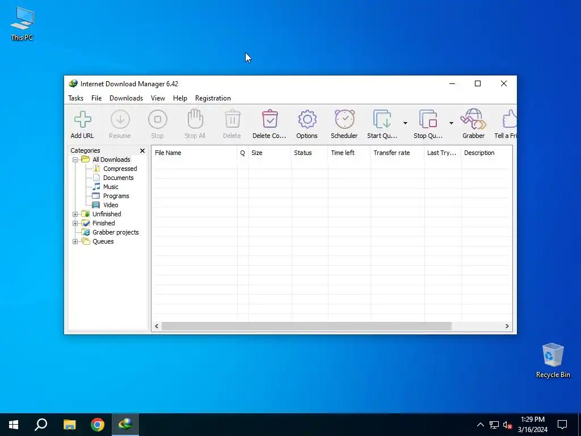Click the horizontal scrollbar left arrow
The width and height of the screenshot is (581, 436).
[x=157, y=326]
